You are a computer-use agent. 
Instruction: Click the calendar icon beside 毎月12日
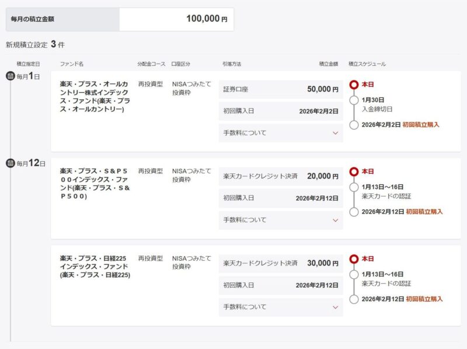pos(10,163)
